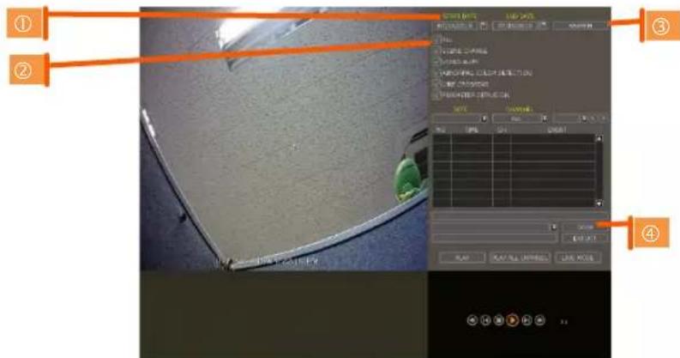Open the end date calendar picker

[542, 26]
